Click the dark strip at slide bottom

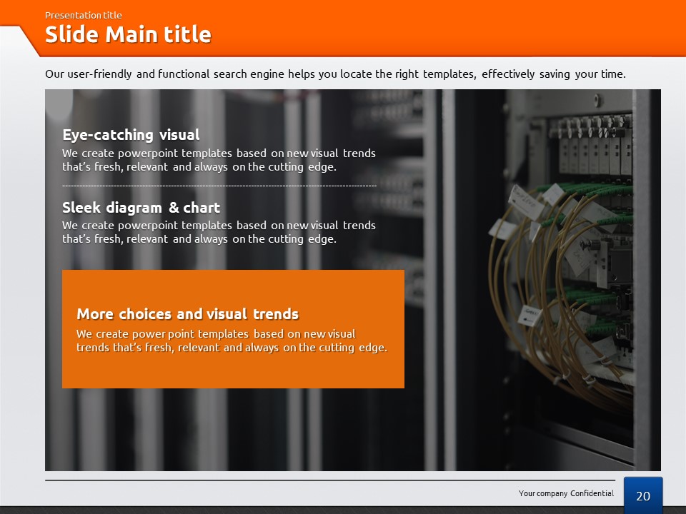[x=343, y=510]
